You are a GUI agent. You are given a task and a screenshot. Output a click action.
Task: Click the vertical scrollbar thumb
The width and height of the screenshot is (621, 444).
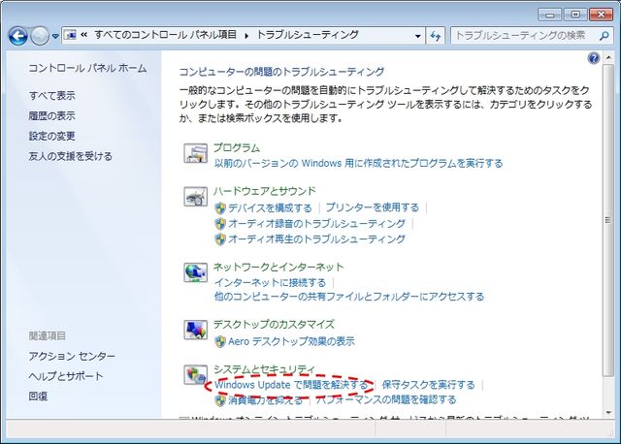pyautogui.click(x=608, y=220)
